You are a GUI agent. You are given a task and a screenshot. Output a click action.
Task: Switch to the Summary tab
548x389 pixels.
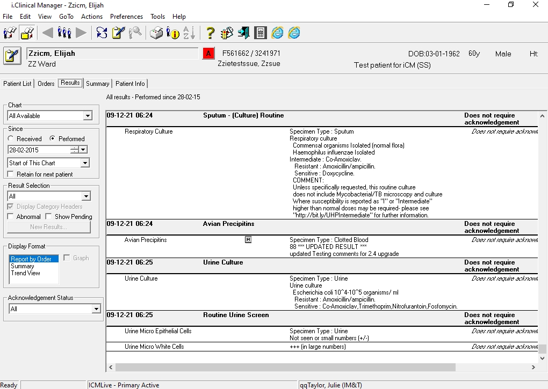coord(97,83)
